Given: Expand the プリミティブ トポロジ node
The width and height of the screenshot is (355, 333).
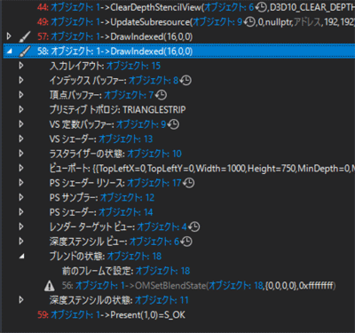Looking at the screenshot, I should point(21,109).
